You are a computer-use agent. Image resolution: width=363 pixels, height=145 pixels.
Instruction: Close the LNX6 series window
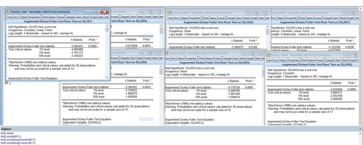(158, 53)
